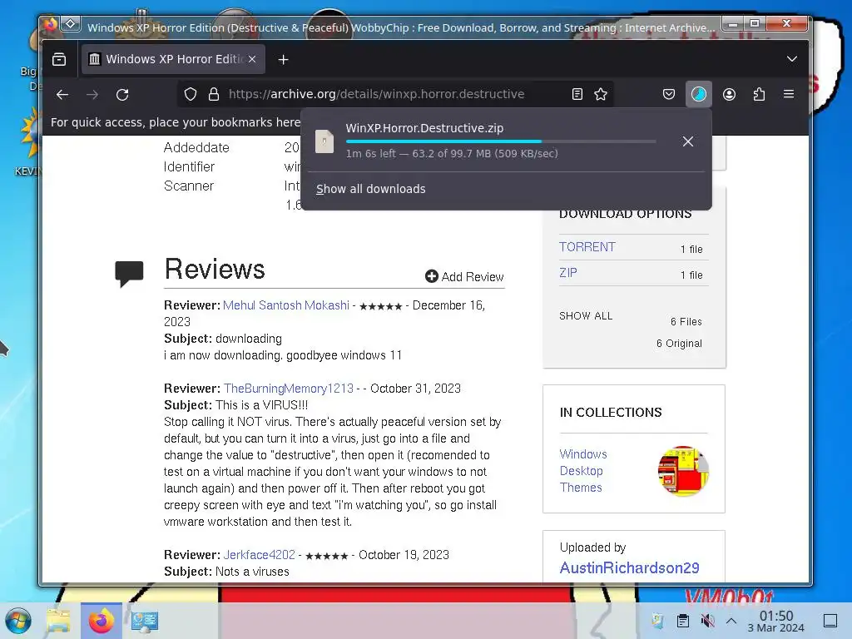852x639 pixels.
Task: Open tracking protection shield icon
Action: click(191, 94)
